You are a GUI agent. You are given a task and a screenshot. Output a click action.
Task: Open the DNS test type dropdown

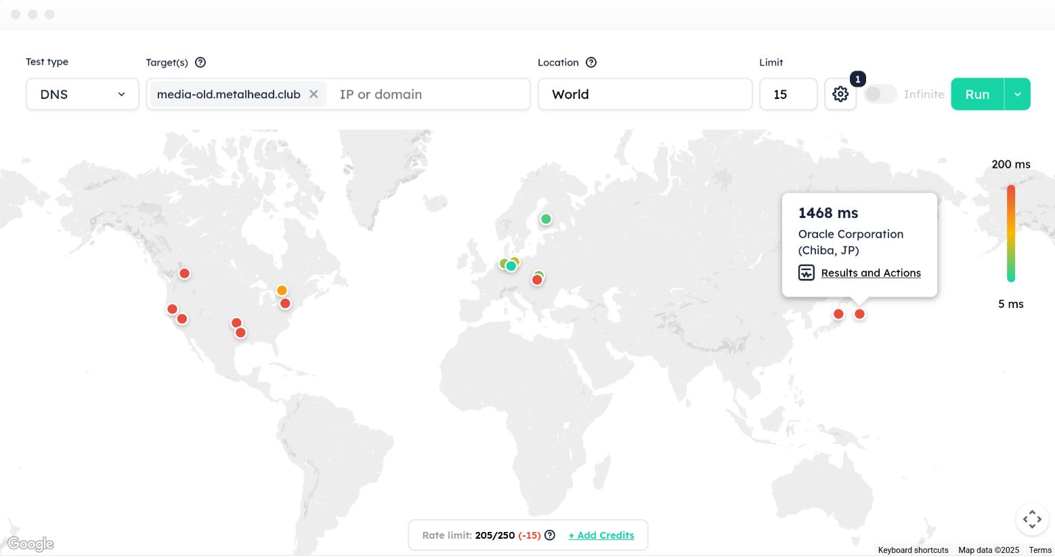[x=82, y=94]
